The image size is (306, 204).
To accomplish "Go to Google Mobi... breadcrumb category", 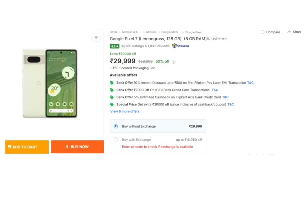I will click(171, 32).
